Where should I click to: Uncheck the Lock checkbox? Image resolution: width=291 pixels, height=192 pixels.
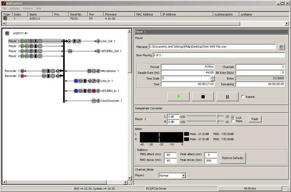click(233, 118)
